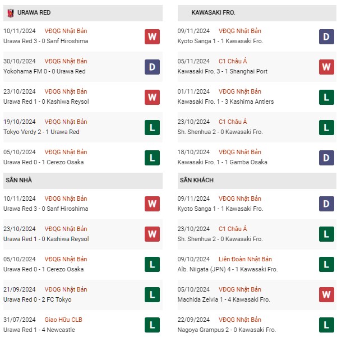Open VĐQG Nhật Bản link dated 30/10/2024
The width and height of the screenshot is (337, 337).
[66, 61]
